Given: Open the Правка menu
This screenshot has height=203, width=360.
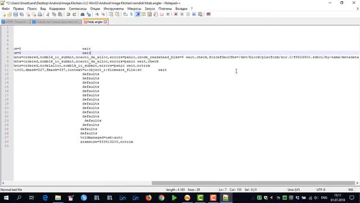Looking at the screenshot, I should click(x=19, y=8).
